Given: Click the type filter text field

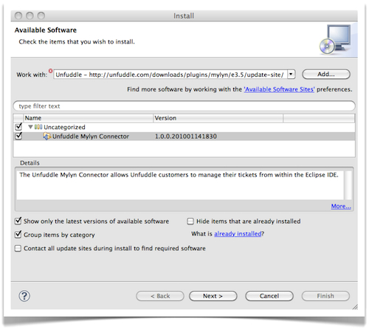Looking at the screenshot, I should [184, 106].
